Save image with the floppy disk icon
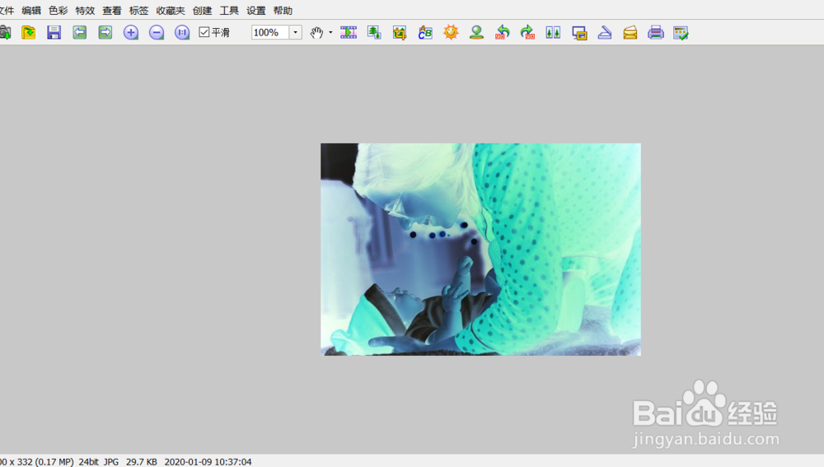The height and width of the screenshot is (467, 824). [54, 33]
